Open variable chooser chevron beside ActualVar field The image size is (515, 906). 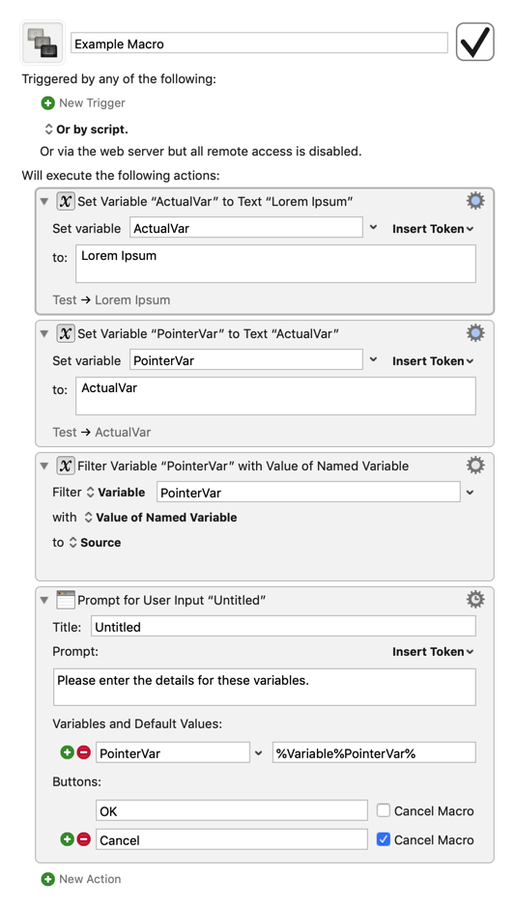coord(373,227)
